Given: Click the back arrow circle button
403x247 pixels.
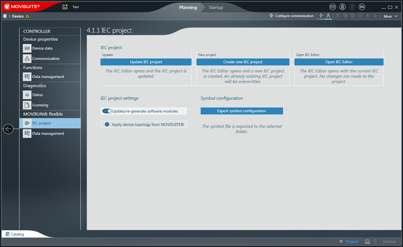Looking at the screenshot, I should 8,129.
